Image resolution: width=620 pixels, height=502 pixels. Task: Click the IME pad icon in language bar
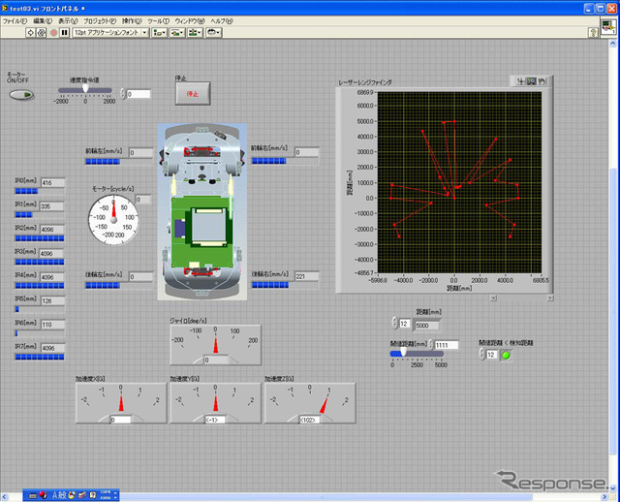click(72, 495)
